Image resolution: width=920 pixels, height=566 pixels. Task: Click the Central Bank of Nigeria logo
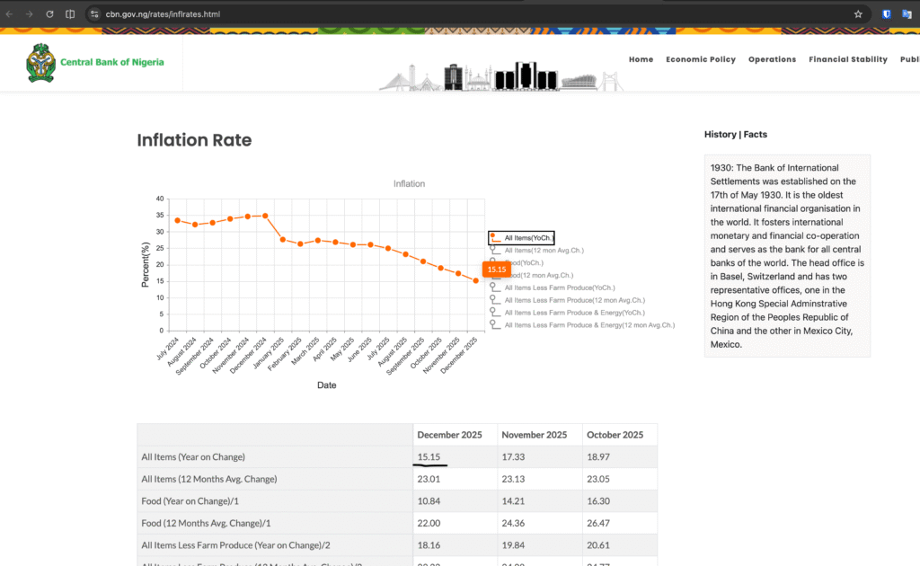click(40, 63)
